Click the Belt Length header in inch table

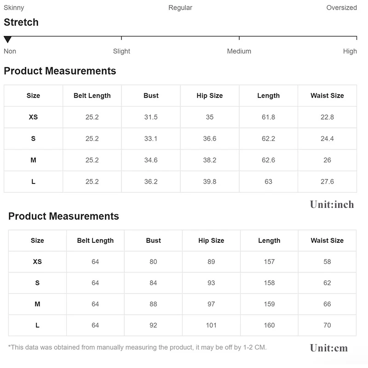coord(92,96)
